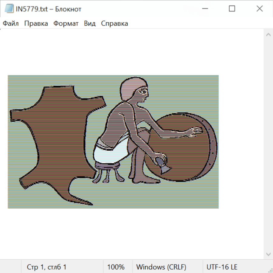Click the scrollbar up arrow
Screen dimensions: 273x273
(x=268, y=35)
